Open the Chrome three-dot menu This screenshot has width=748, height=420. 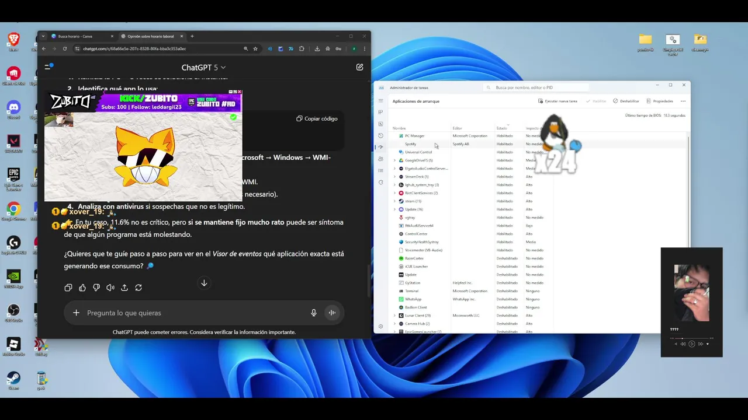(365, 49)
